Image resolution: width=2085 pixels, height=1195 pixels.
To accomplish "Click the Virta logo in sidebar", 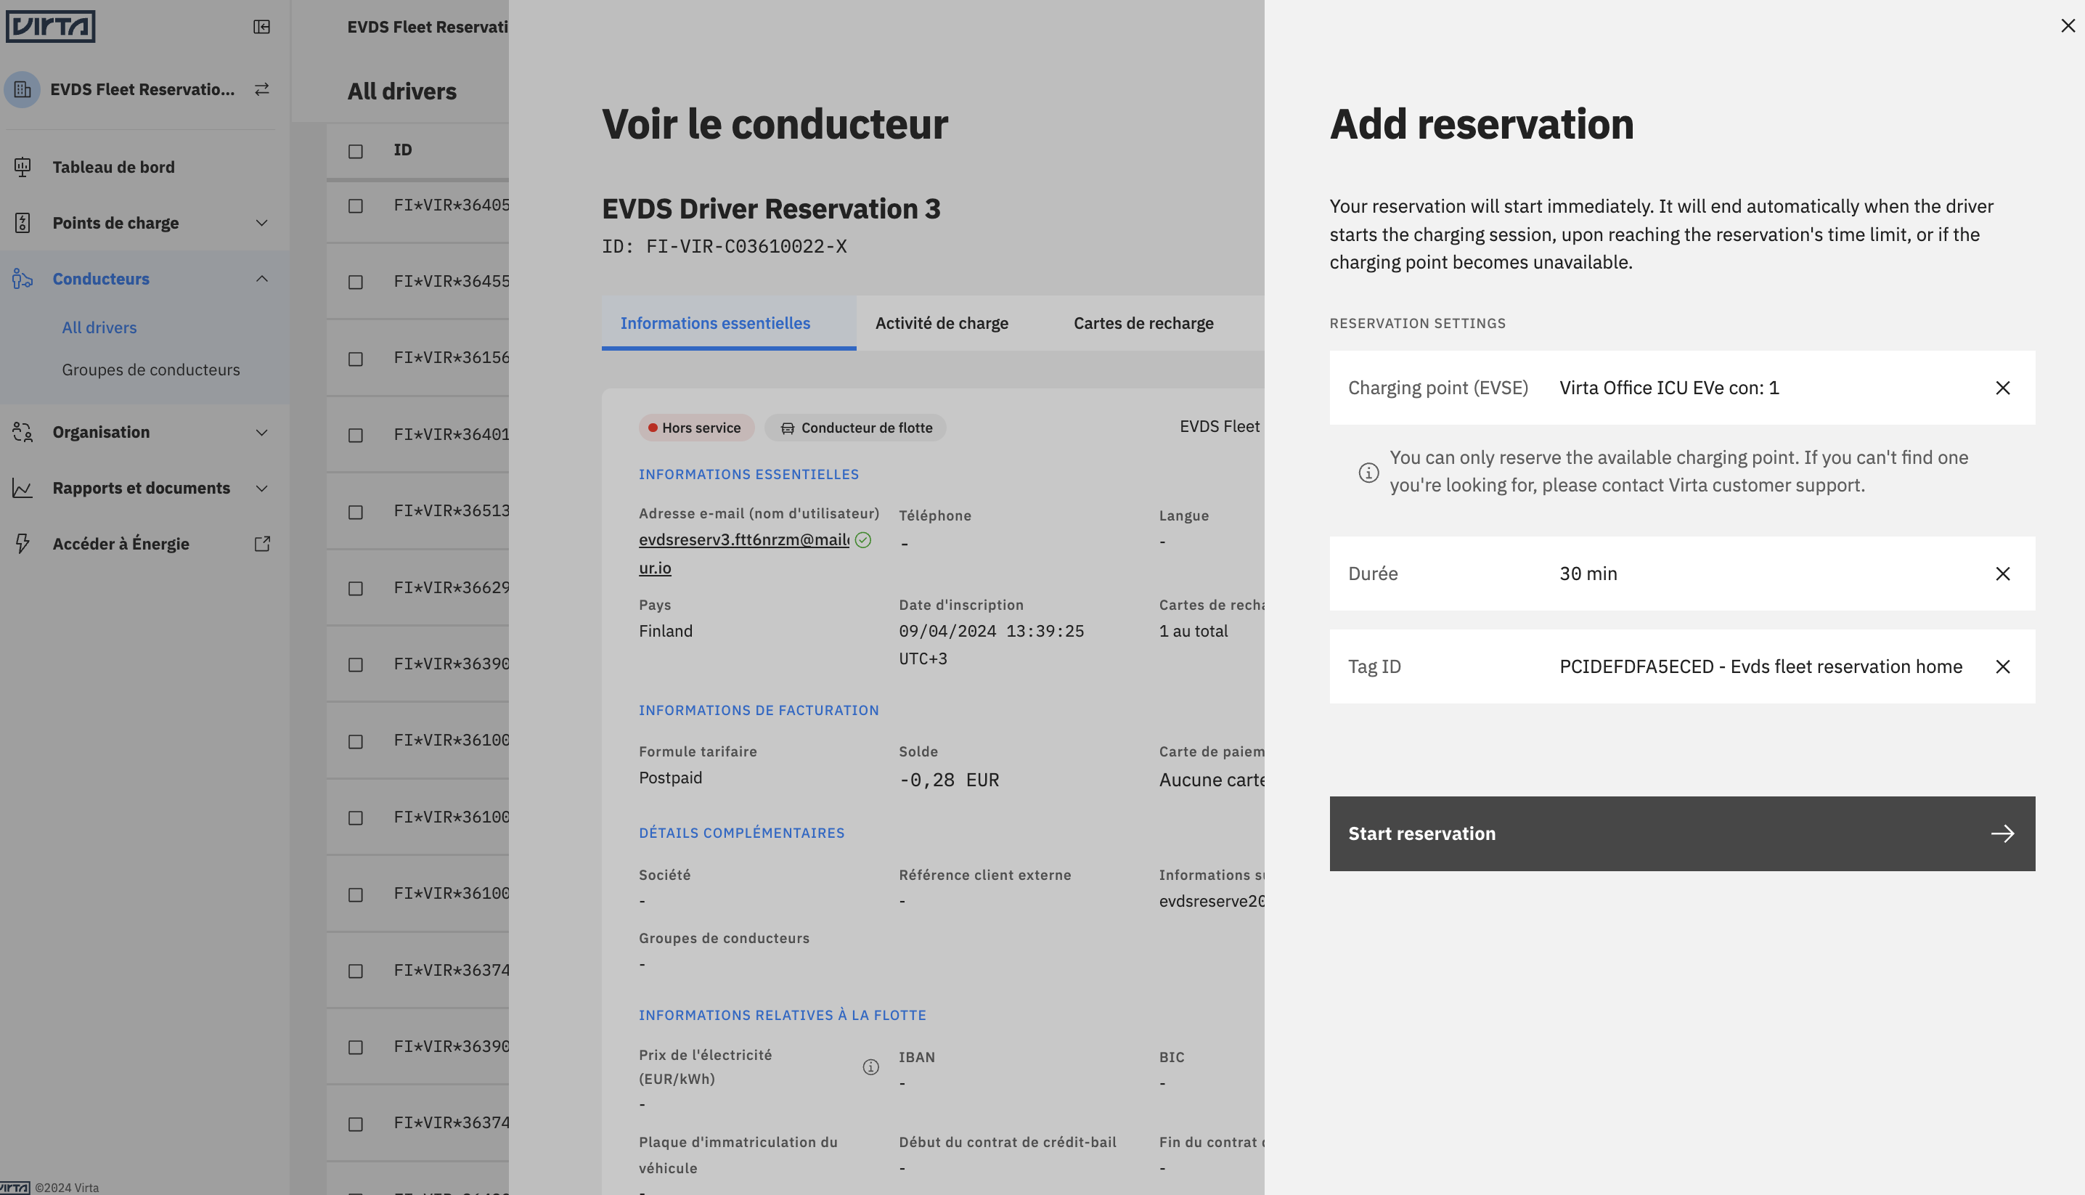I will click(50, 26).
